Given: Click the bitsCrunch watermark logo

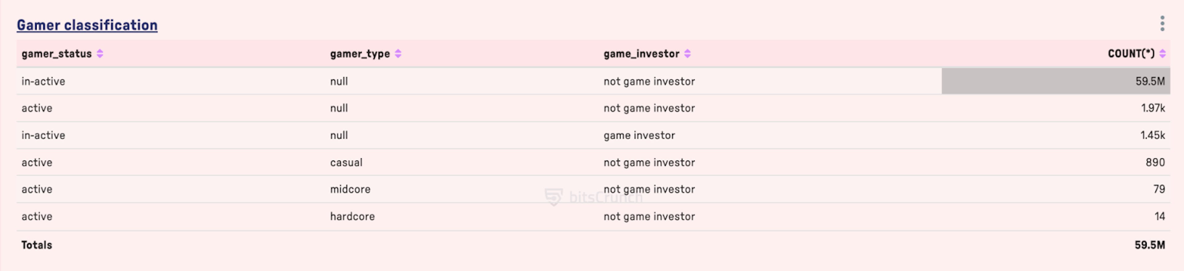Looking at the screenshot, I should [x=593, y=197].
